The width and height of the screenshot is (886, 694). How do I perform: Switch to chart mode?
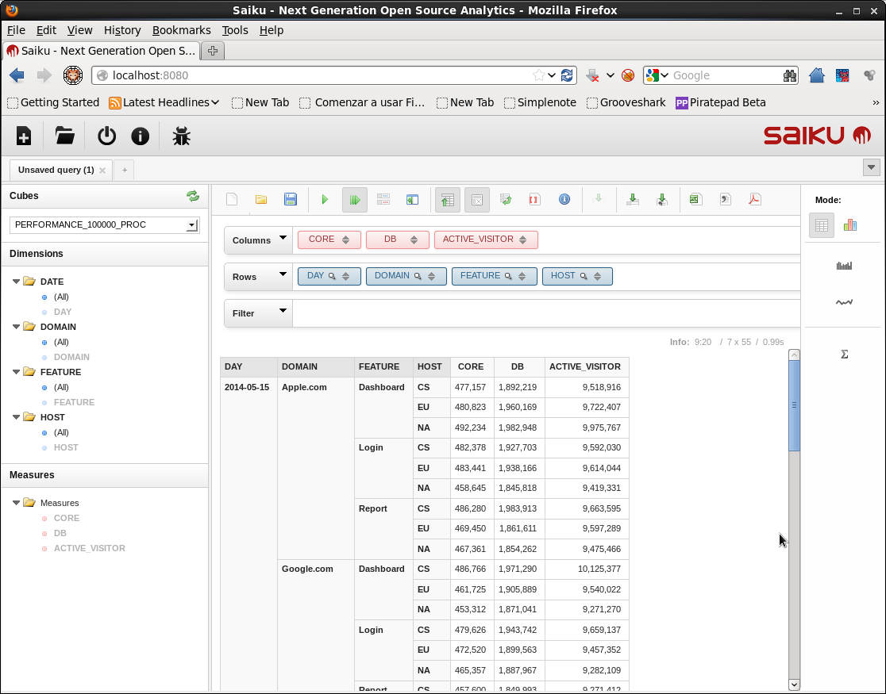850,225
